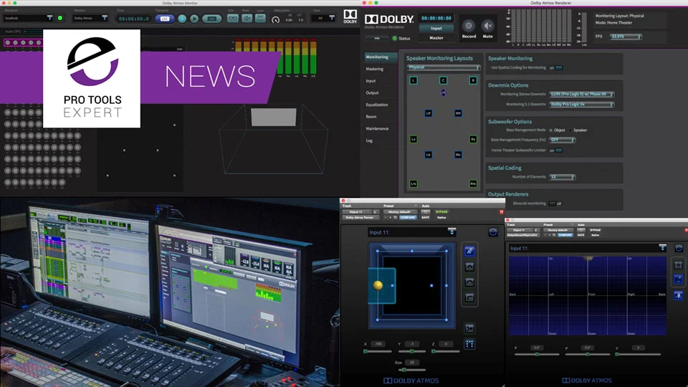
Task: Click the X position slider in Panner
Action: tap(378, 351)
